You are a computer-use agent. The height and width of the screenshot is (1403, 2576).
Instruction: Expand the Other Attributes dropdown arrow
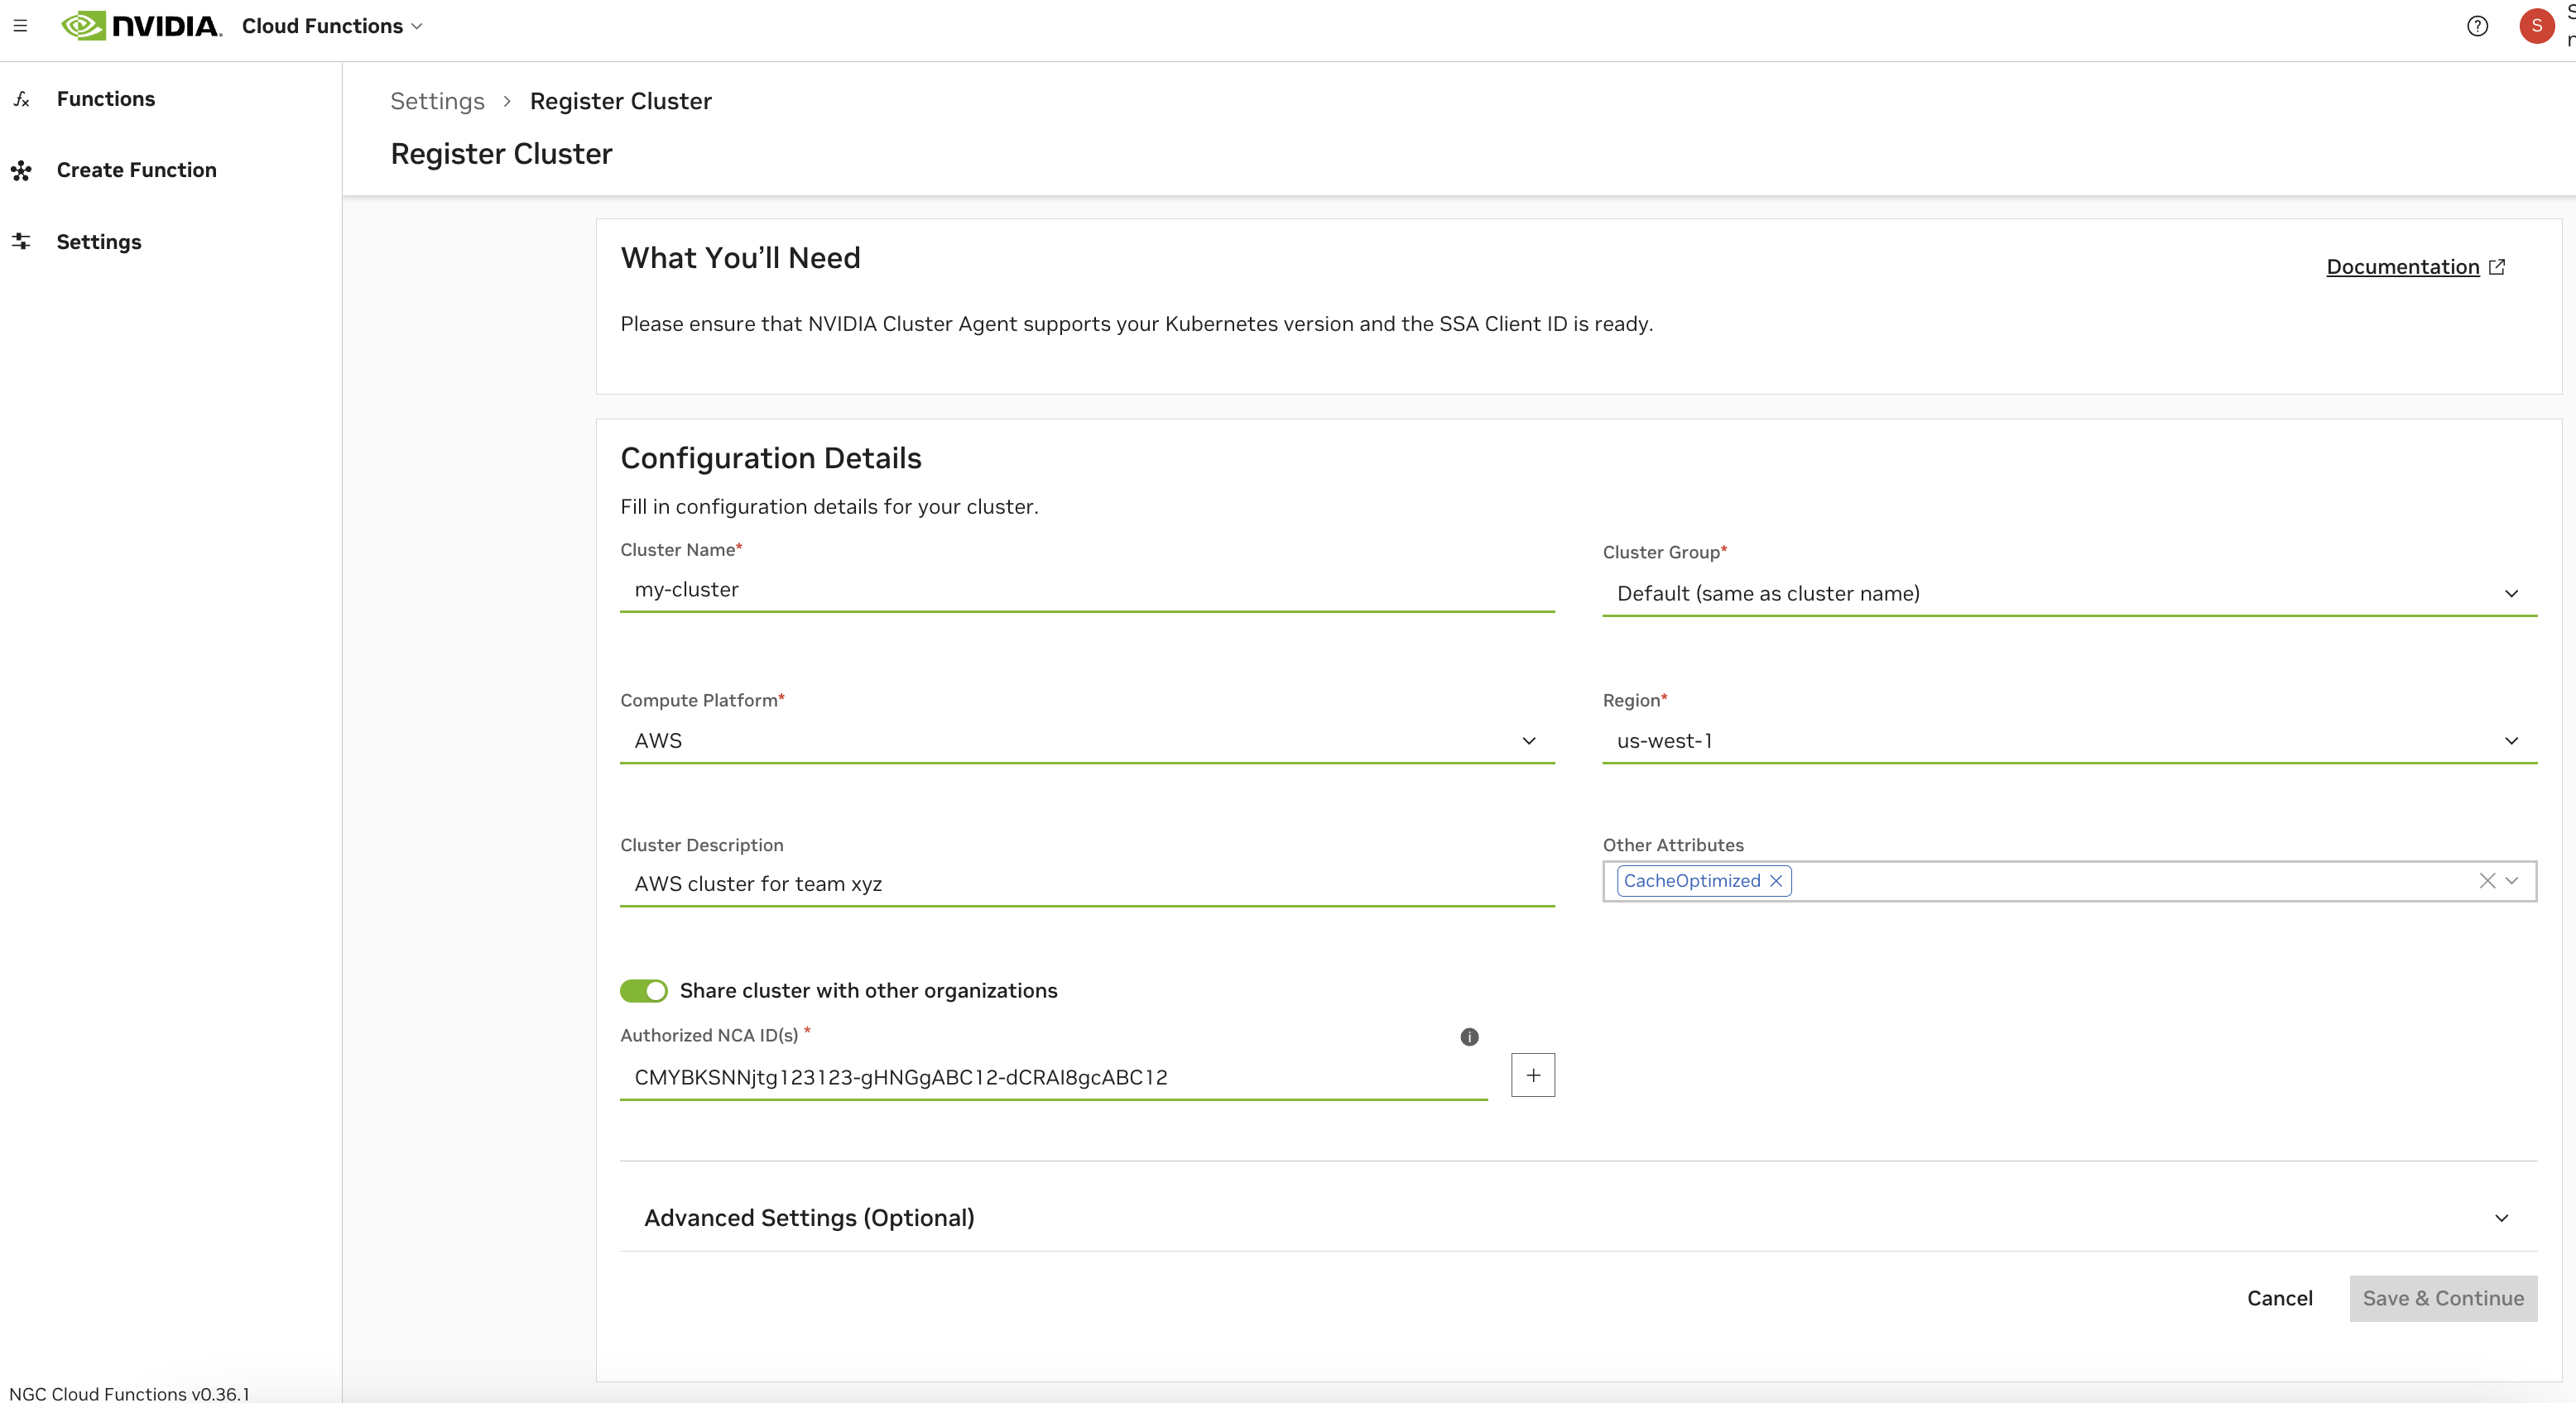tap(2512, 880)
